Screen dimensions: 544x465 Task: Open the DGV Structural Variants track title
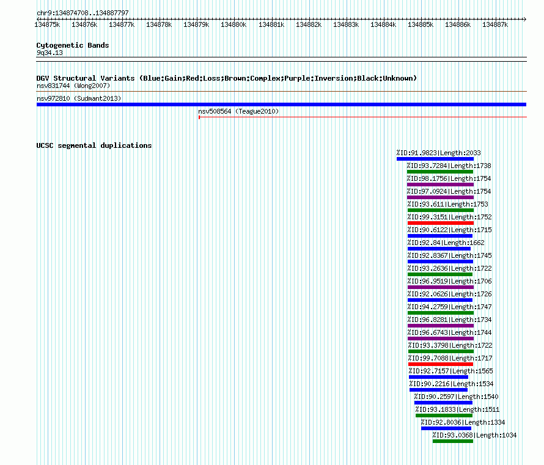coord(226,78)
